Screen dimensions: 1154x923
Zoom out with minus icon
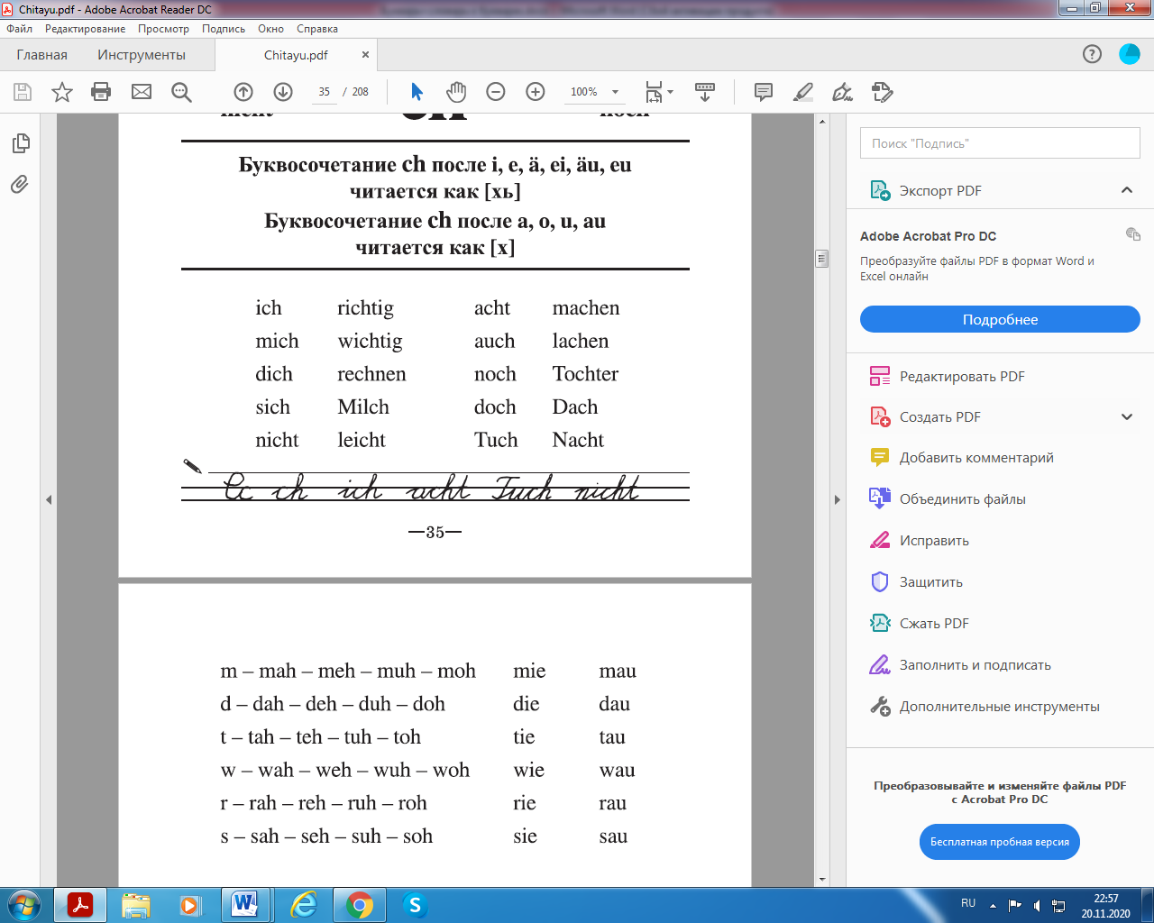click(496, 92)
